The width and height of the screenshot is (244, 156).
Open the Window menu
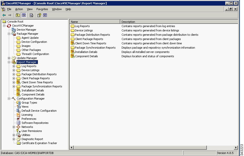click(57, 9)
